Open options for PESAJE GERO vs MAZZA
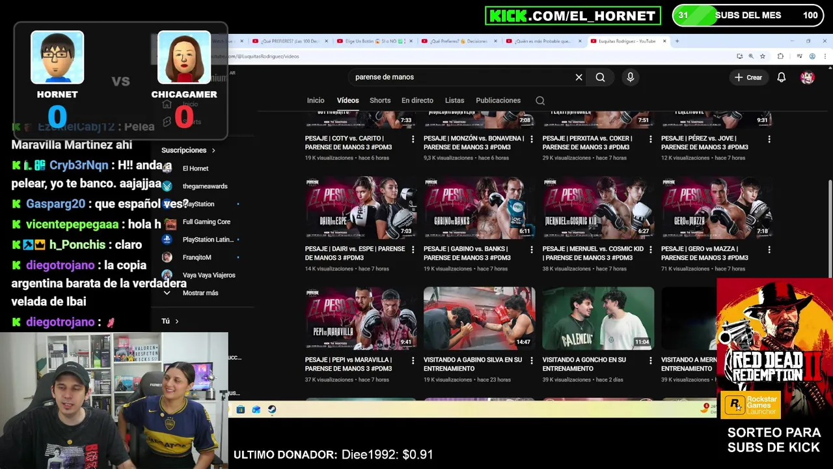The height and width of the screenshot is (469, 833). point(769,249)
